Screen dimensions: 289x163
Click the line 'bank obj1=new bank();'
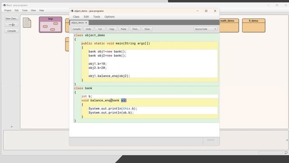coord(107,52)
